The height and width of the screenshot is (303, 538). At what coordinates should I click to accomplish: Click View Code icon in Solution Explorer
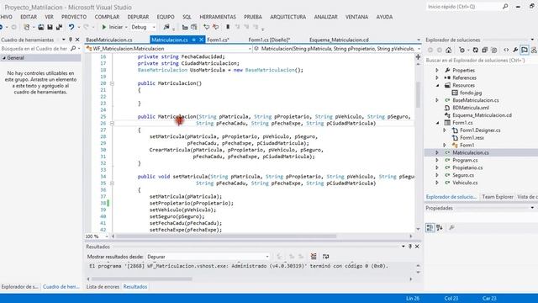(x=506, y=50)
